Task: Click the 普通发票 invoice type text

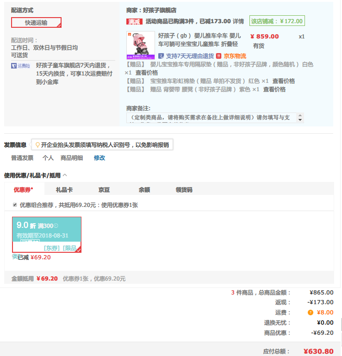Action: tap(22, 158)
